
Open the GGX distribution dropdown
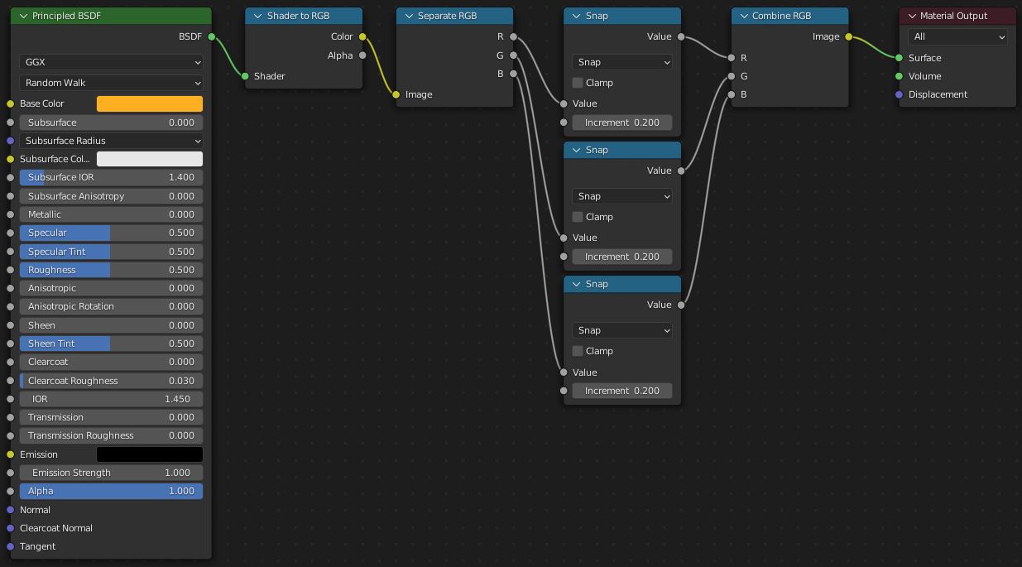[111, 62]
